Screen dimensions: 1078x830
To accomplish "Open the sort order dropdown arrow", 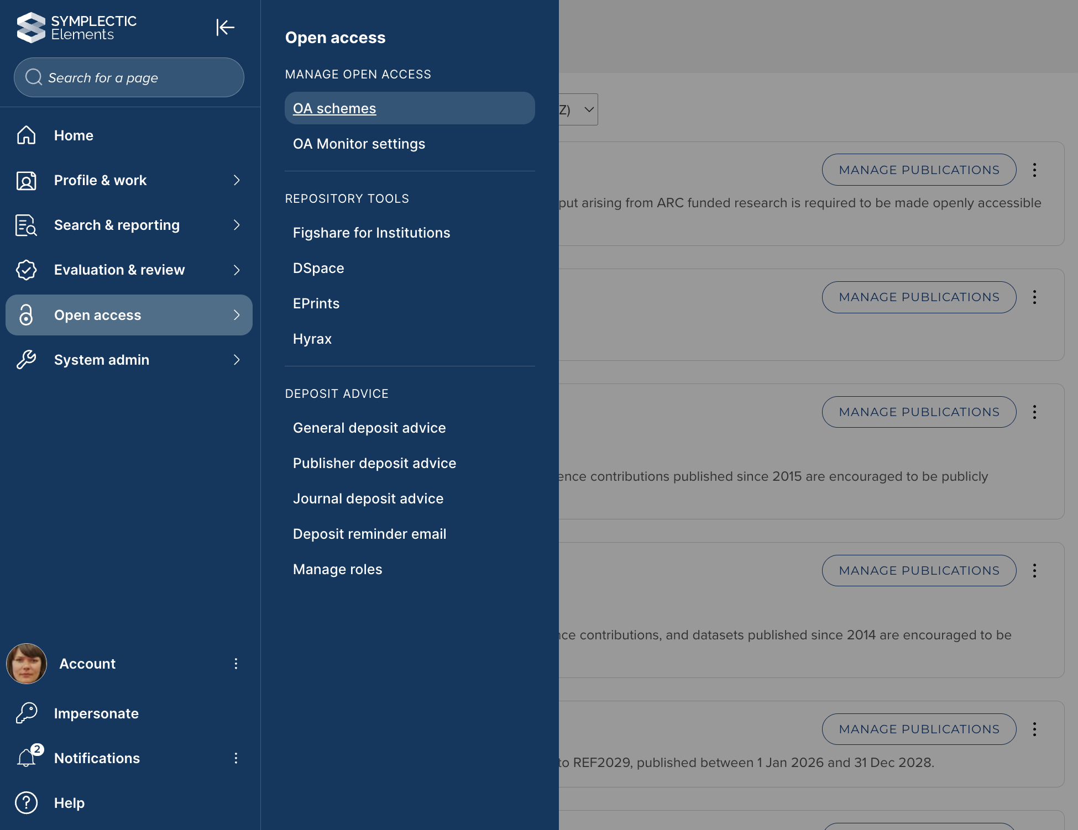I will coord(589,109).
